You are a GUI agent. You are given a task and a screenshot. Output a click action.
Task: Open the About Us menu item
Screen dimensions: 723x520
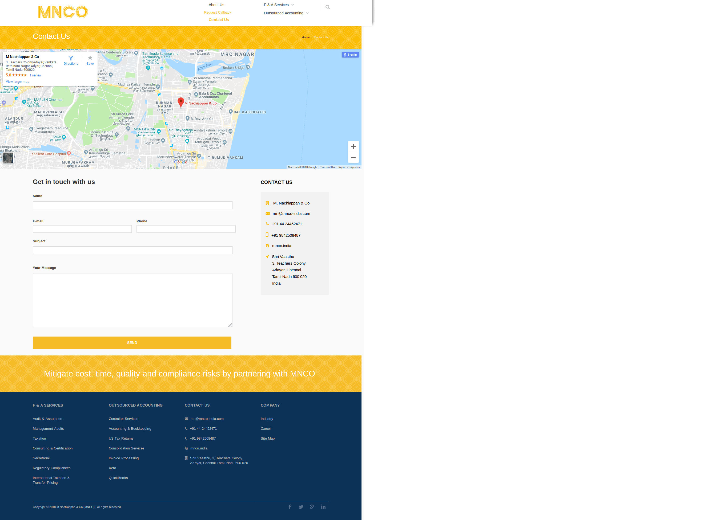pos(216,5)
